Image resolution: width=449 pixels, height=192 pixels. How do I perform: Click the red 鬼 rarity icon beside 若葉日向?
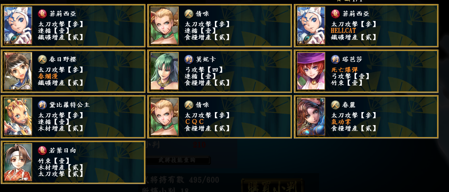coord(43,150)
